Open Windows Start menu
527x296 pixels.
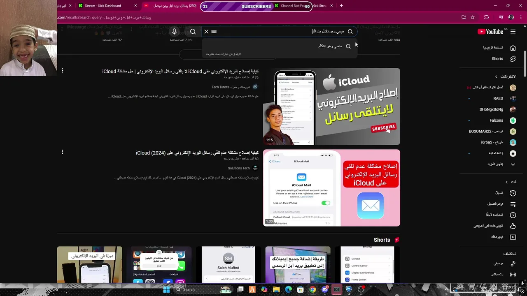(166, 289)
